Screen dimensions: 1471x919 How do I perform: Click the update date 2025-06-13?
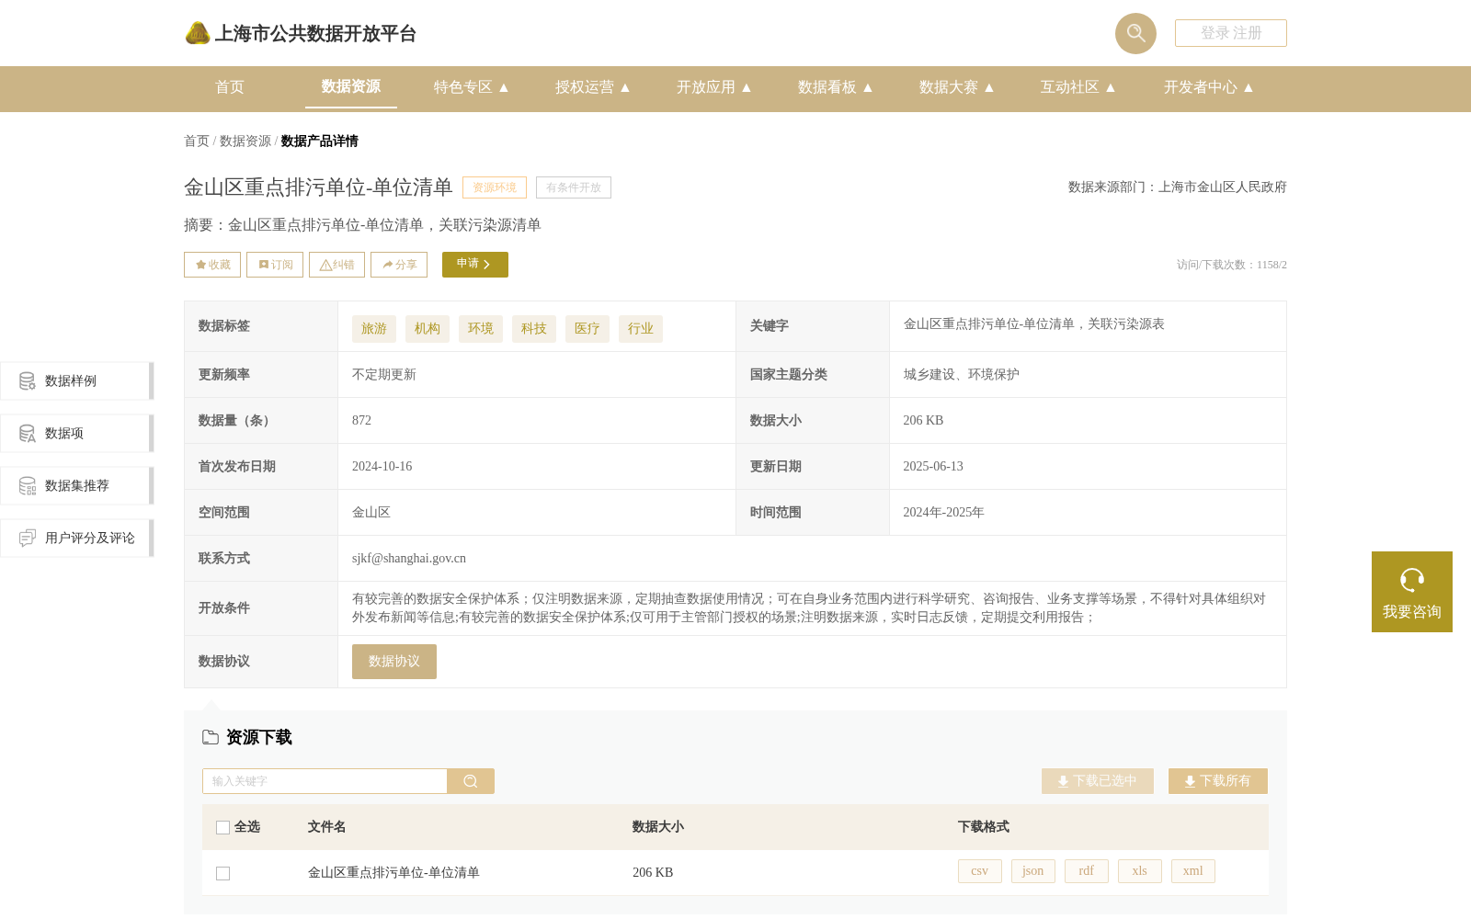point(933,467)
